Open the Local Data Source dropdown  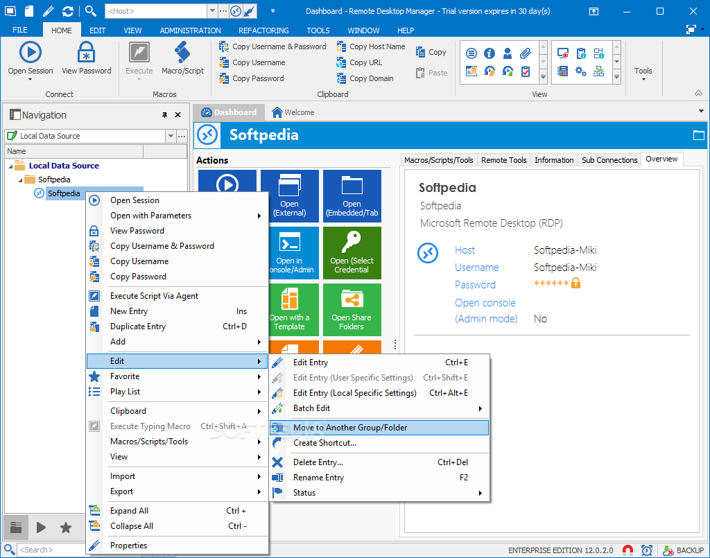pos(171,136)
